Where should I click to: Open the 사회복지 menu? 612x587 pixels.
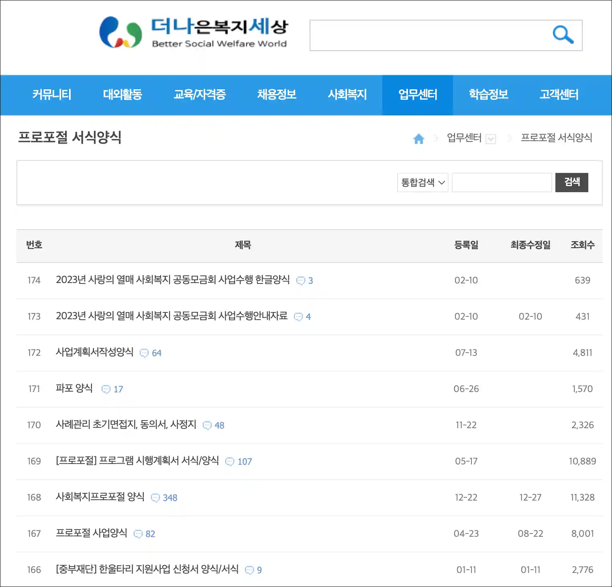347,95
